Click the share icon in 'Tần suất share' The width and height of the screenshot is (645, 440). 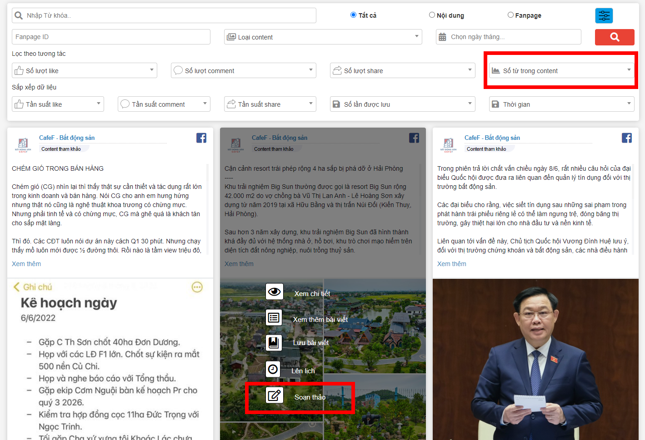(231, 104)
